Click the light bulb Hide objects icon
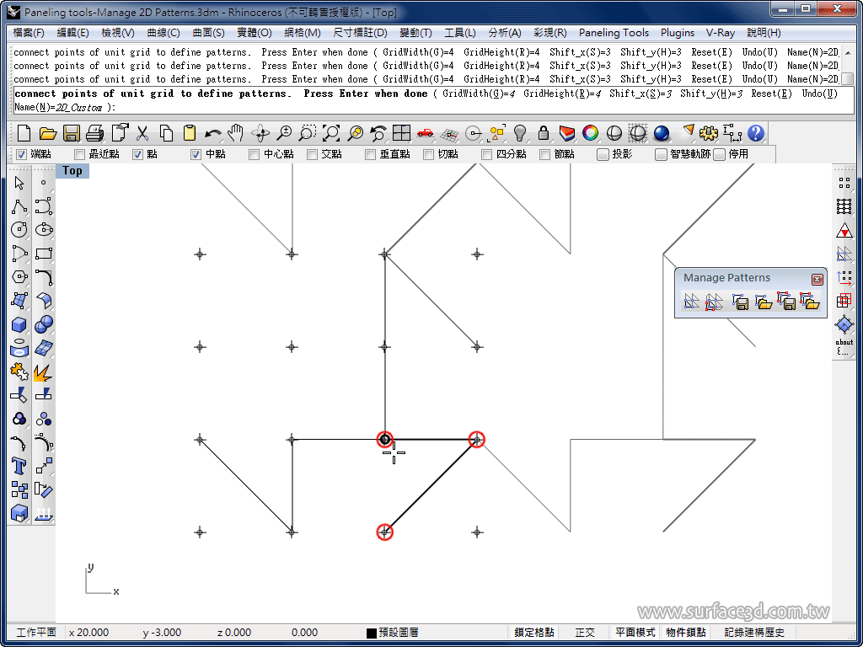The width and height of the screenshot is (863, 647). [520, 133]
